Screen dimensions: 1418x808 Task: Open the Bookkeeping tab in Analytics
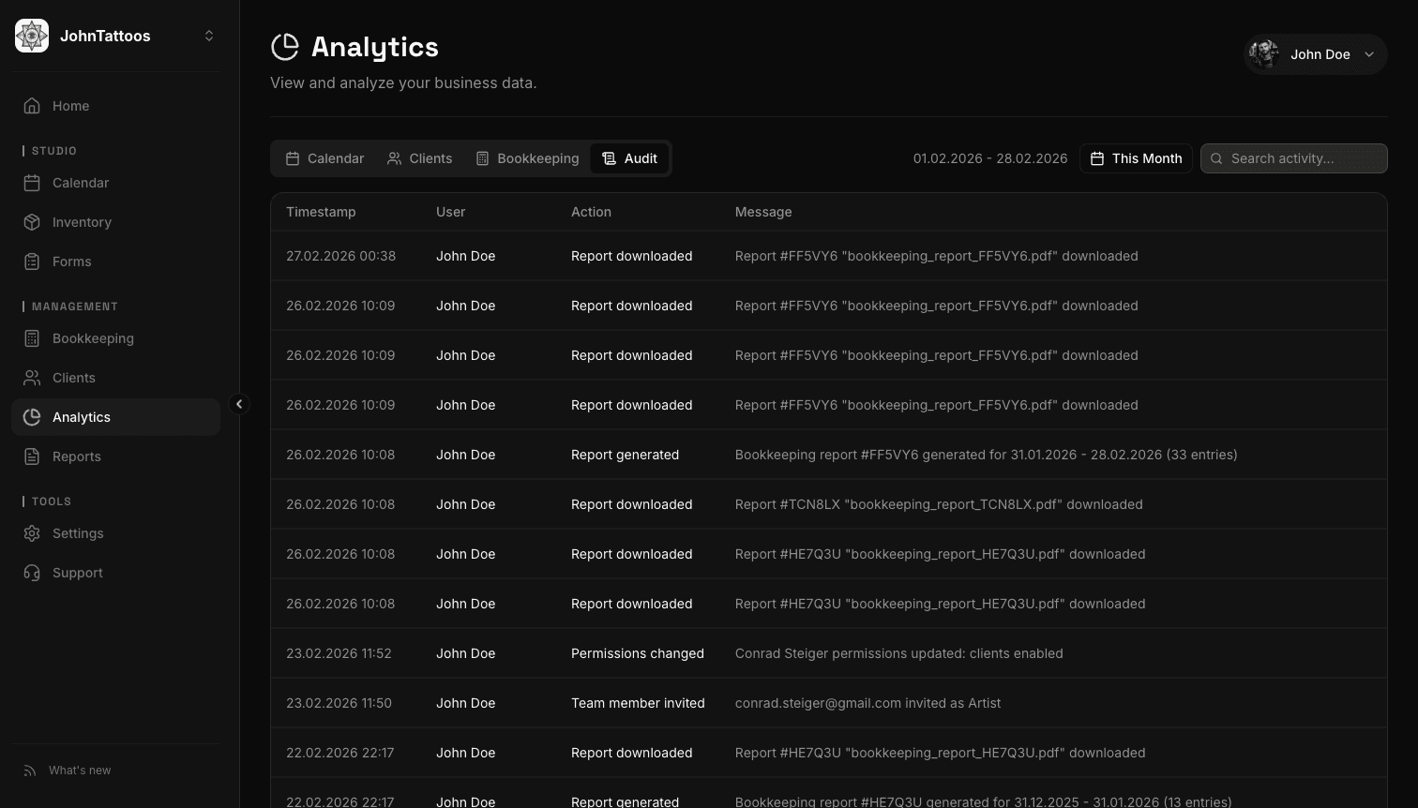tap(527, 158)
